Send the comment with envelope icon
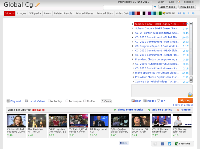 [190, 95]
